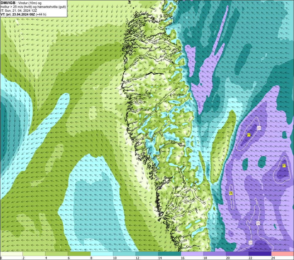The image size is (294, 260).
Task: Click the legend scale value 14
Action: tap(160, 258)
